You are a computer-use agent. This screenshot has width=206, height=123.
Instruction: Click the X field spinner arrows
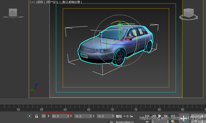point(68,116)
